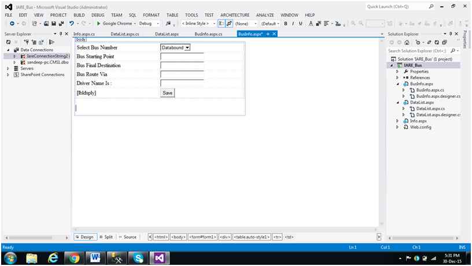Click the <body> breadcrumb tag

tap(178, 237)
